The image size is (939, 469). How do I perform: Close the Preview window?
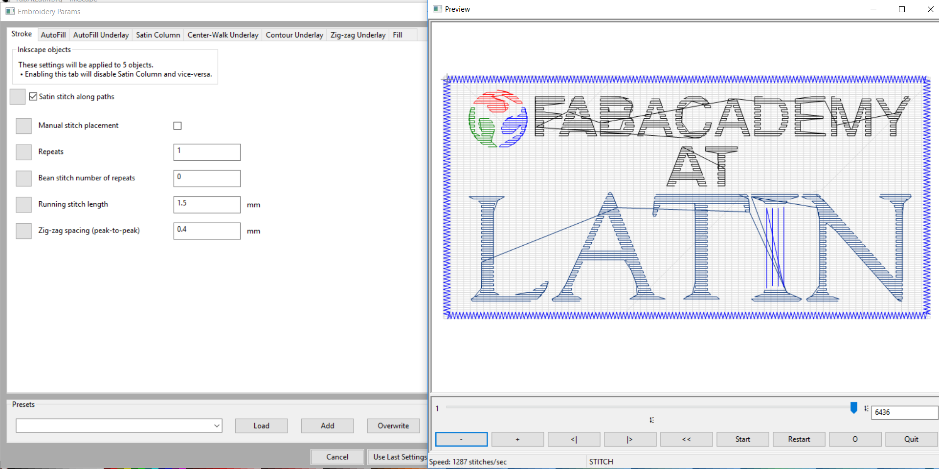pos(930,9)
